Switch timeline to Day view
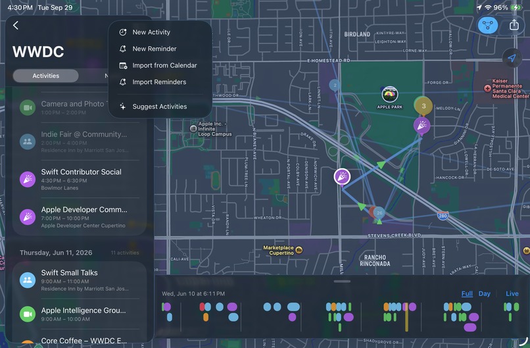 pos(484,293)
